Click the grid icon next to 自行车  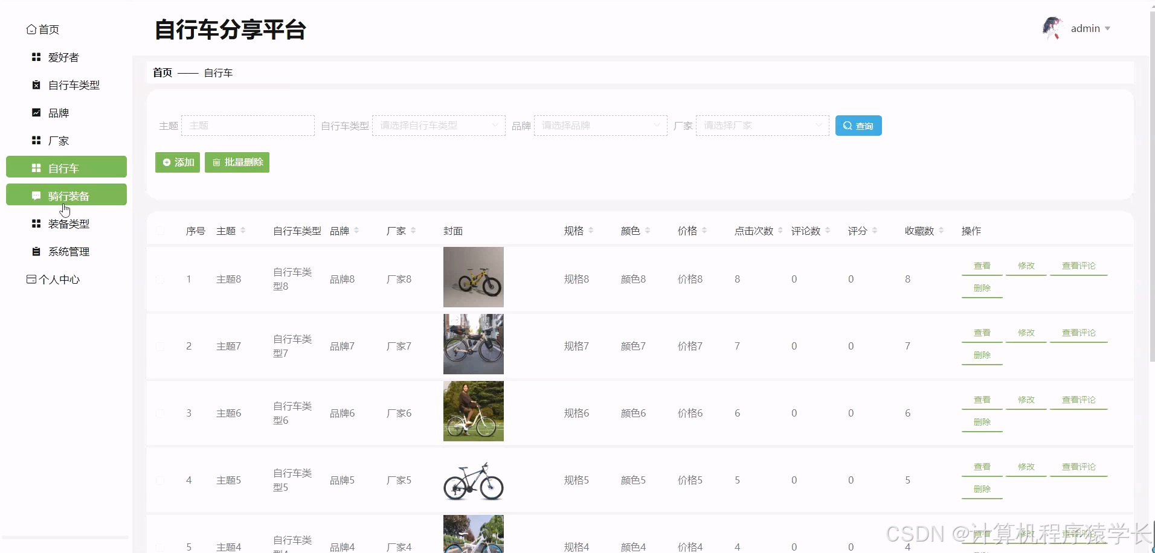pyautogui.click(x=36, y=168)
